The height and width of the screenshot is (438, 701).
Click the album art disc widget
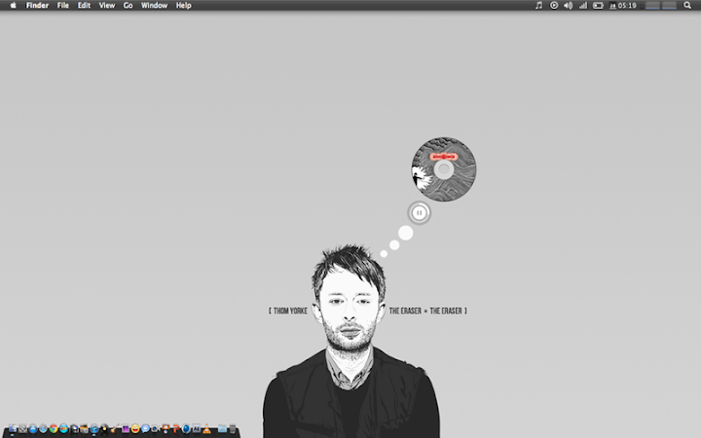[x=444, y=169]
